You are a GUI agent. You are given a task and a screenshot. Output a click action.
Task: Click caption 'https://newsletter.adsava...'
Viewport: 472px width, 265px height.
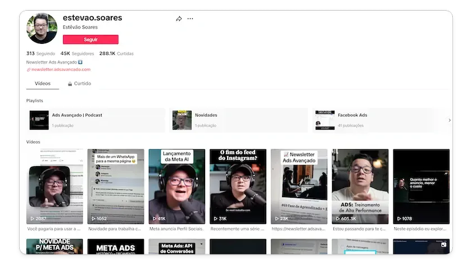pyautogui.click(x=298, y=229)
